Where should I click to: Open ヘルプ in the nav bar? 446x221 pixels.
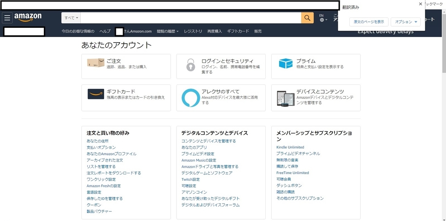pos(105,31)
